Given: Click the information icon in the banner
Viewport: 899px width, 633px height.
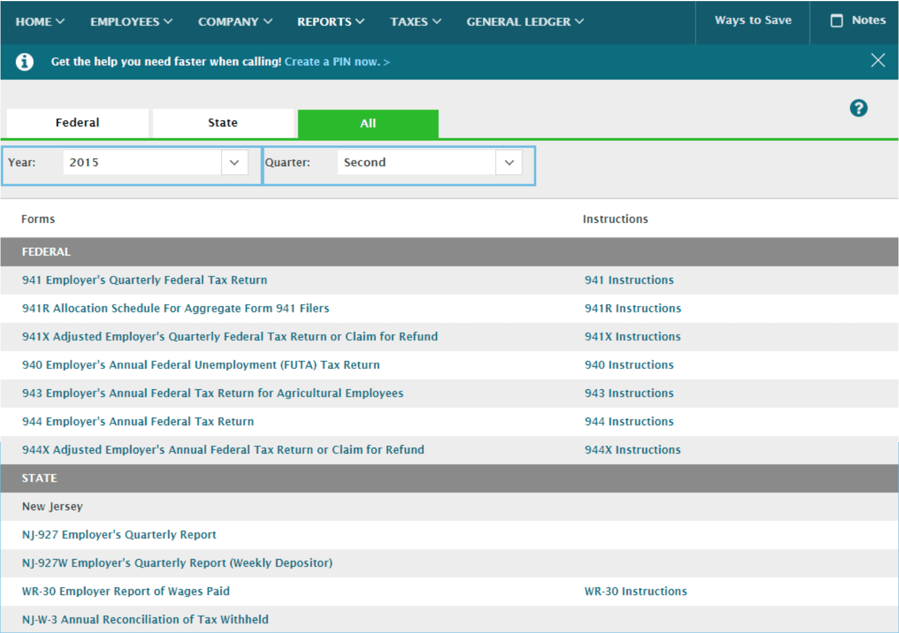Looking at the screenshot, I should pyautogui.click(x=24, y=61).
